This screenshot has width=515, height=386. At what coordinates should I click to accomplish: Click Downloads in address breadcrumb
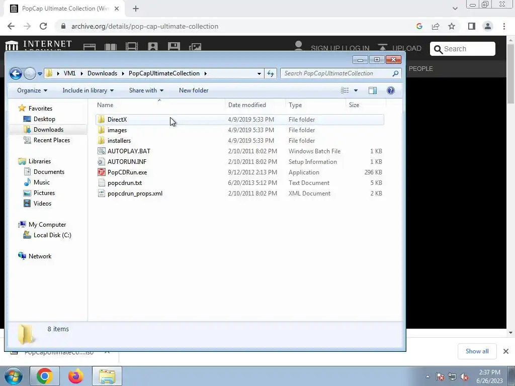102,73
